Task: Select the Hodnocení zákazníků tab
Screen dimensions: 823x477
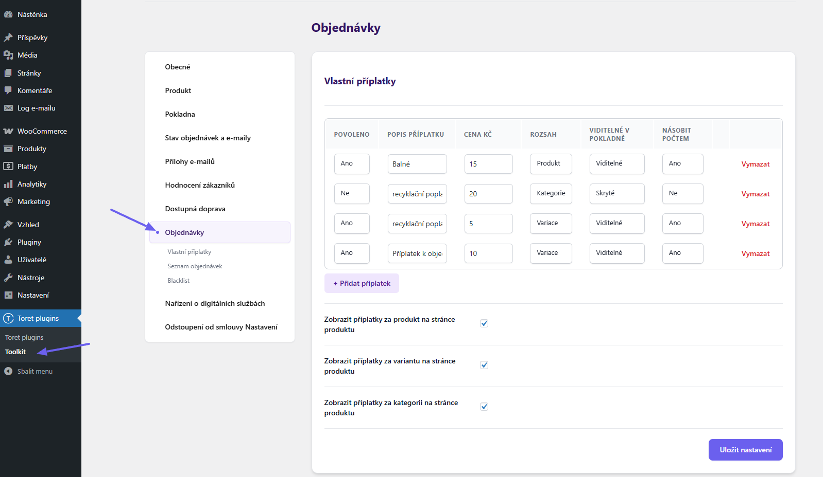Action: [x=200, y=185]
